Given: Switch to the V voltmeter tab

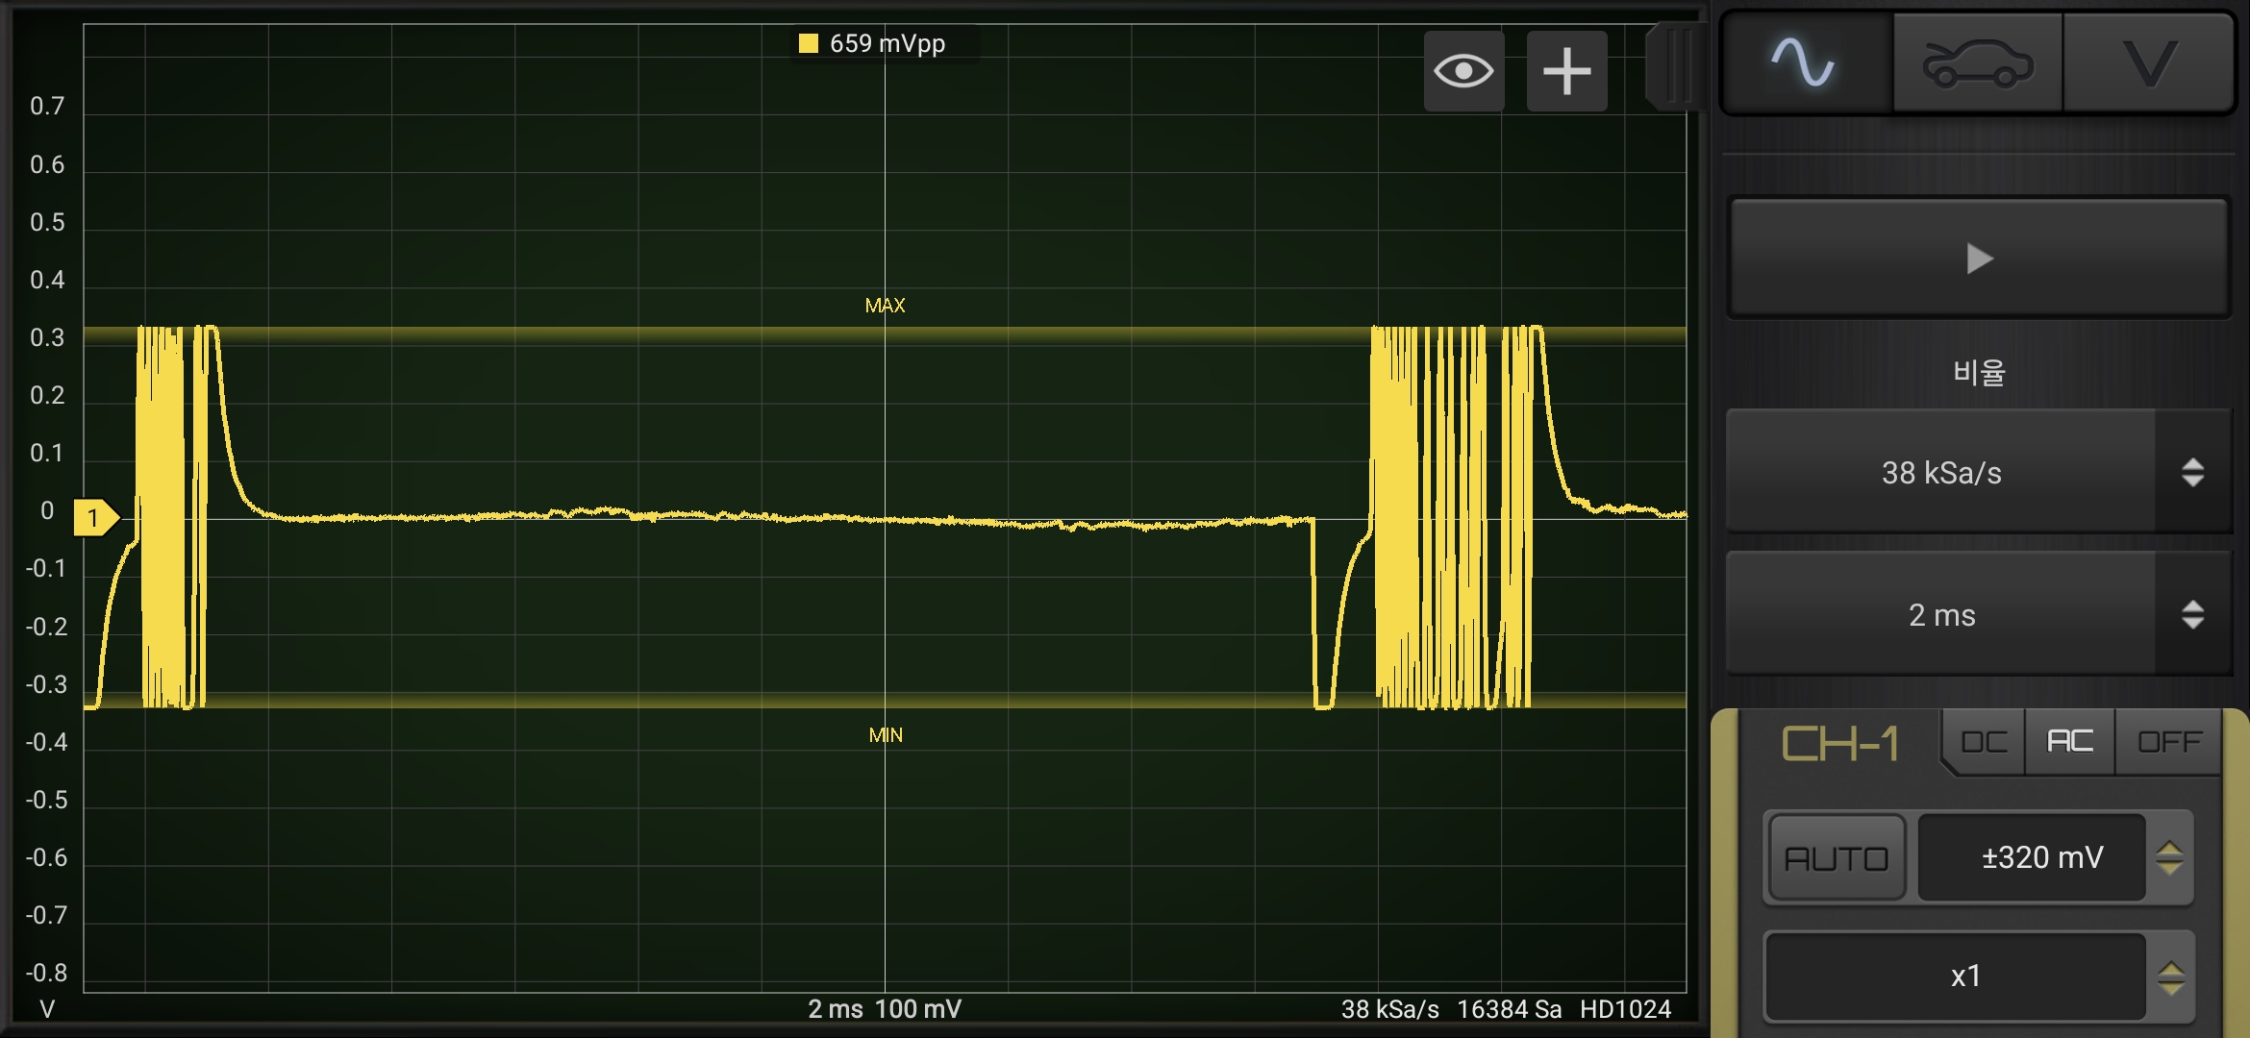Looking at the screenshot, I should click(x=2148, y=64).
